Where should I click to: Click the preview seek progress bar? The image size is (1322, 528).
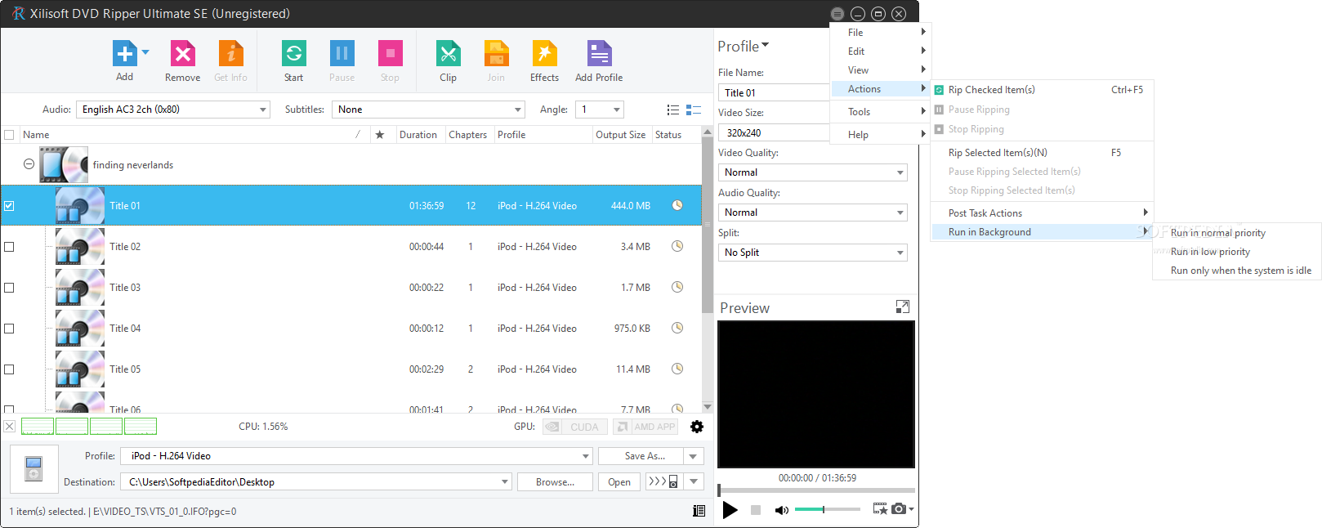816,490
